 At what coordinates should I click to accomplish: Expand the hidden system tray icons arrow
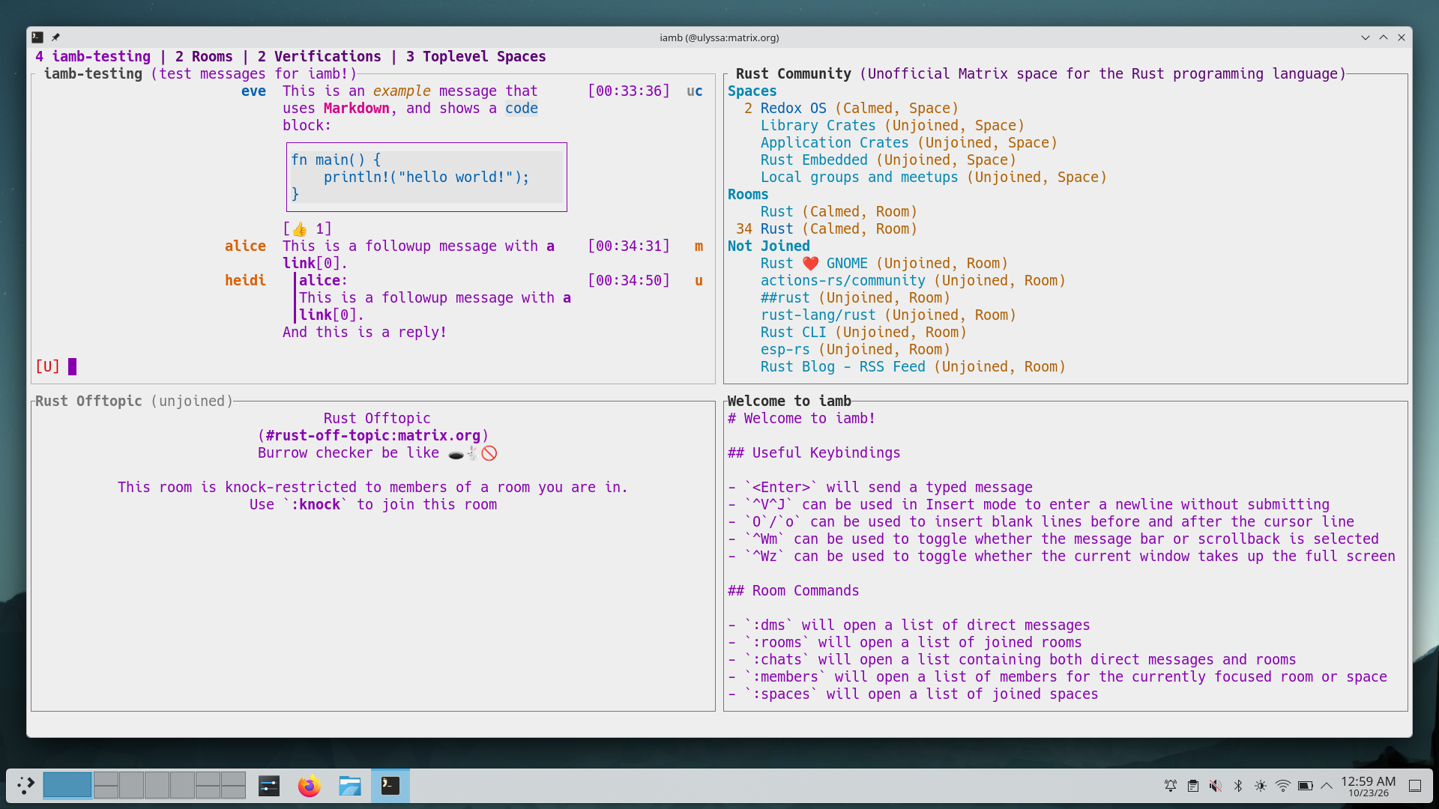pyautogui.click(x=1327, y=786)
